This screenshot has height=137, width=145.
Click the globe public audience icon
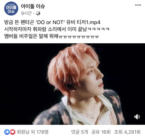38,13
